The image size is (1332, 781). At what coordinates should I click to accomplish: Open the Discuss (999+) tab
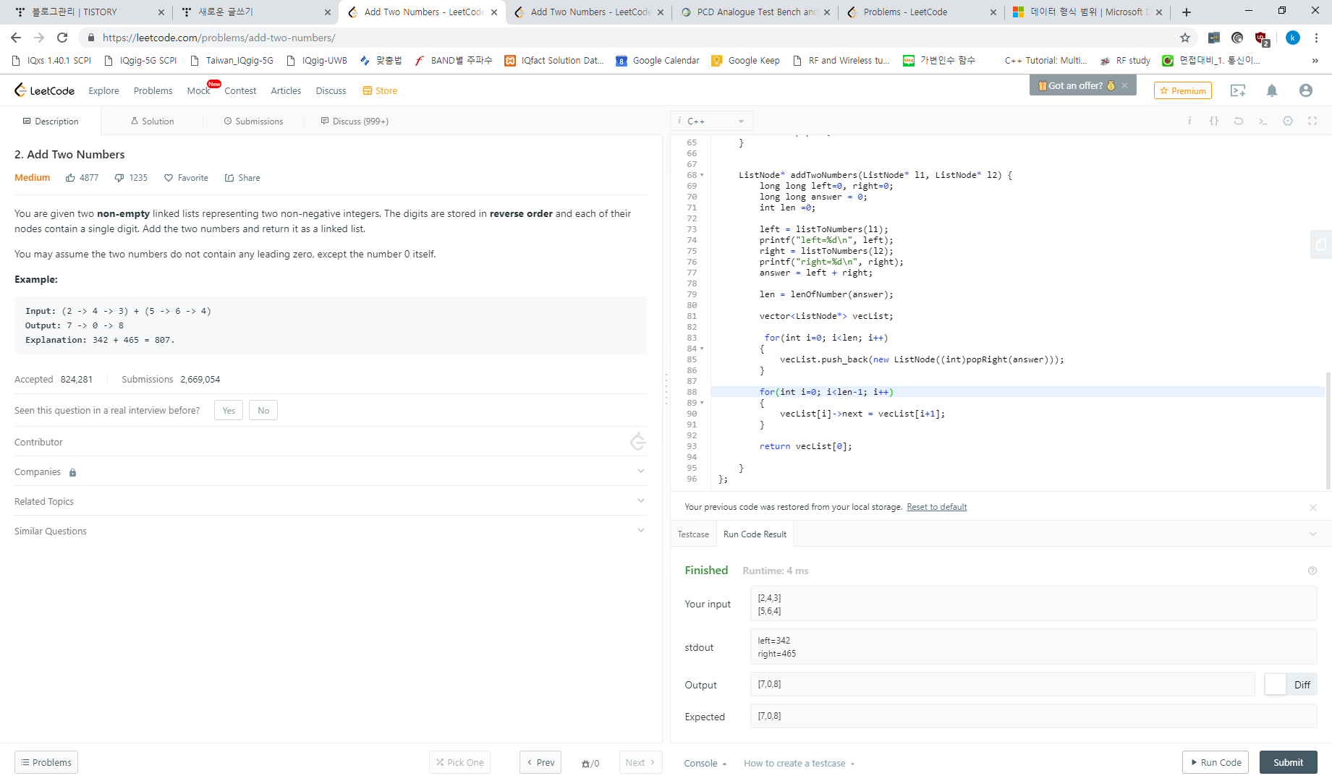point(355,121)
